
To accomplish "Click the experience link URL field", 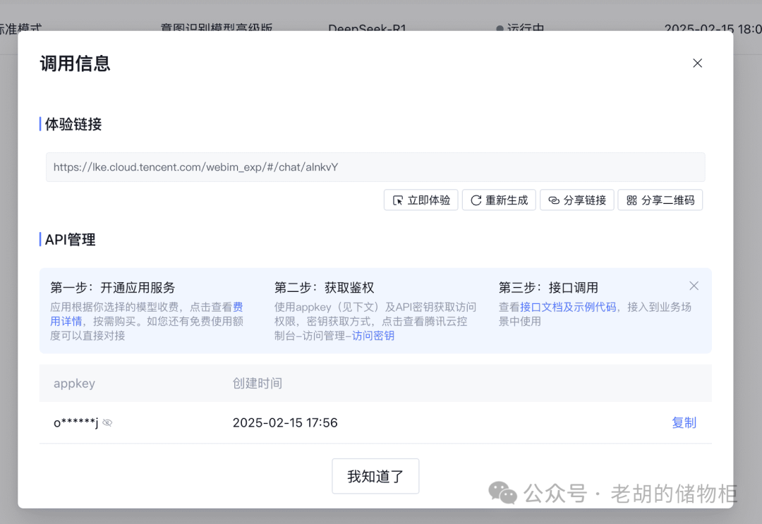I will pyautogui.click(x=375, y=167).
